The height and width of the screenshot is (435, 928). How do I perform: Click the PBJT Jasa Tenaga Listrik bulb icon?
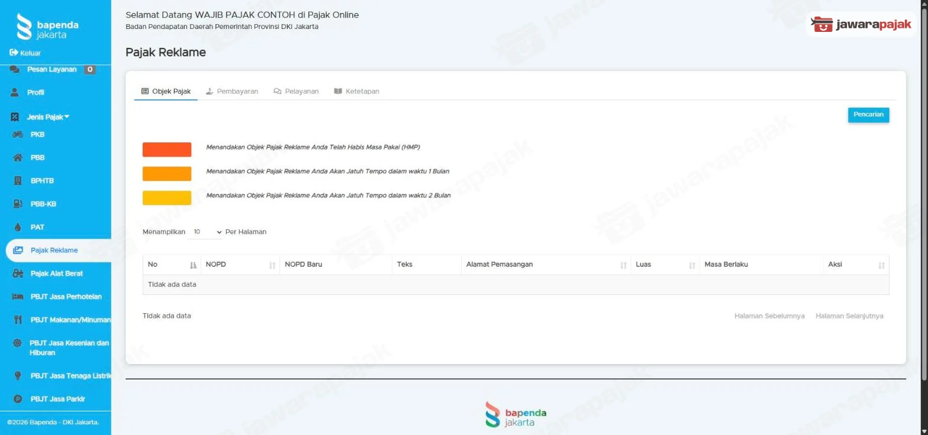[x=18, y=376]
